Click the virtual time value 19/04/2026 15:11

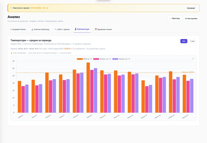[39, 8]
